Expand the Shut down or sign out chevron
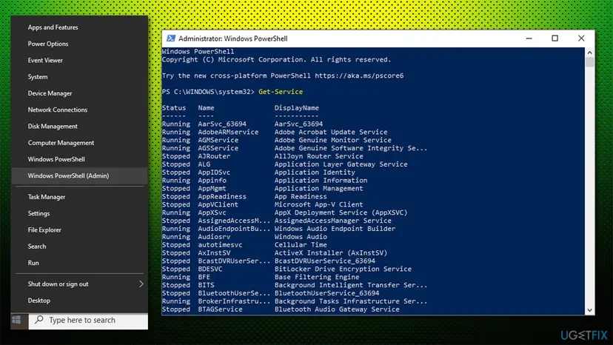The image size is (613, 345). tap(141, 284)
